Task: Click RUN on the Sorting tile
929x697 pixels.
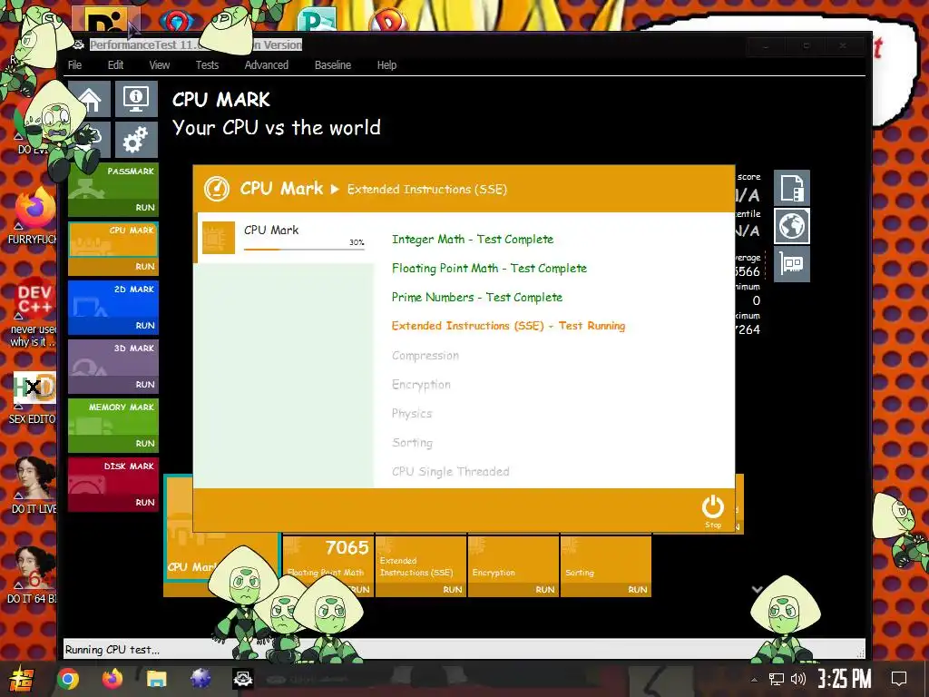Action: pyautogui.click(x=638, y=589)
